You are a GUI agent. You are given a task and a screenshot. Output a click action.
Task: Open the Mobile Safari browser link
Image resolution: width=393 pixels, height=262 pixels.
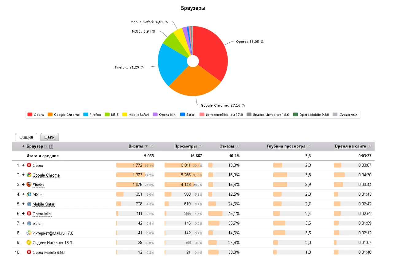point(44,204)
